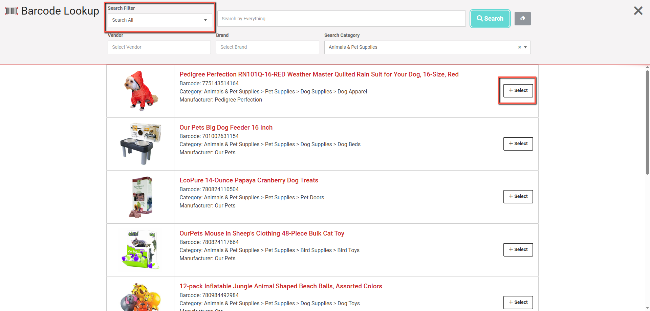The image size is (650, 311).
Task: Select the OurPets Mouse Cat Toy item
Action: [x=518, y=250]
